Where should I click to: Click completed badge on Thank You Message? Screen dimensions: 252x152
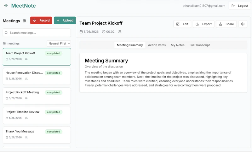[54, 132]
